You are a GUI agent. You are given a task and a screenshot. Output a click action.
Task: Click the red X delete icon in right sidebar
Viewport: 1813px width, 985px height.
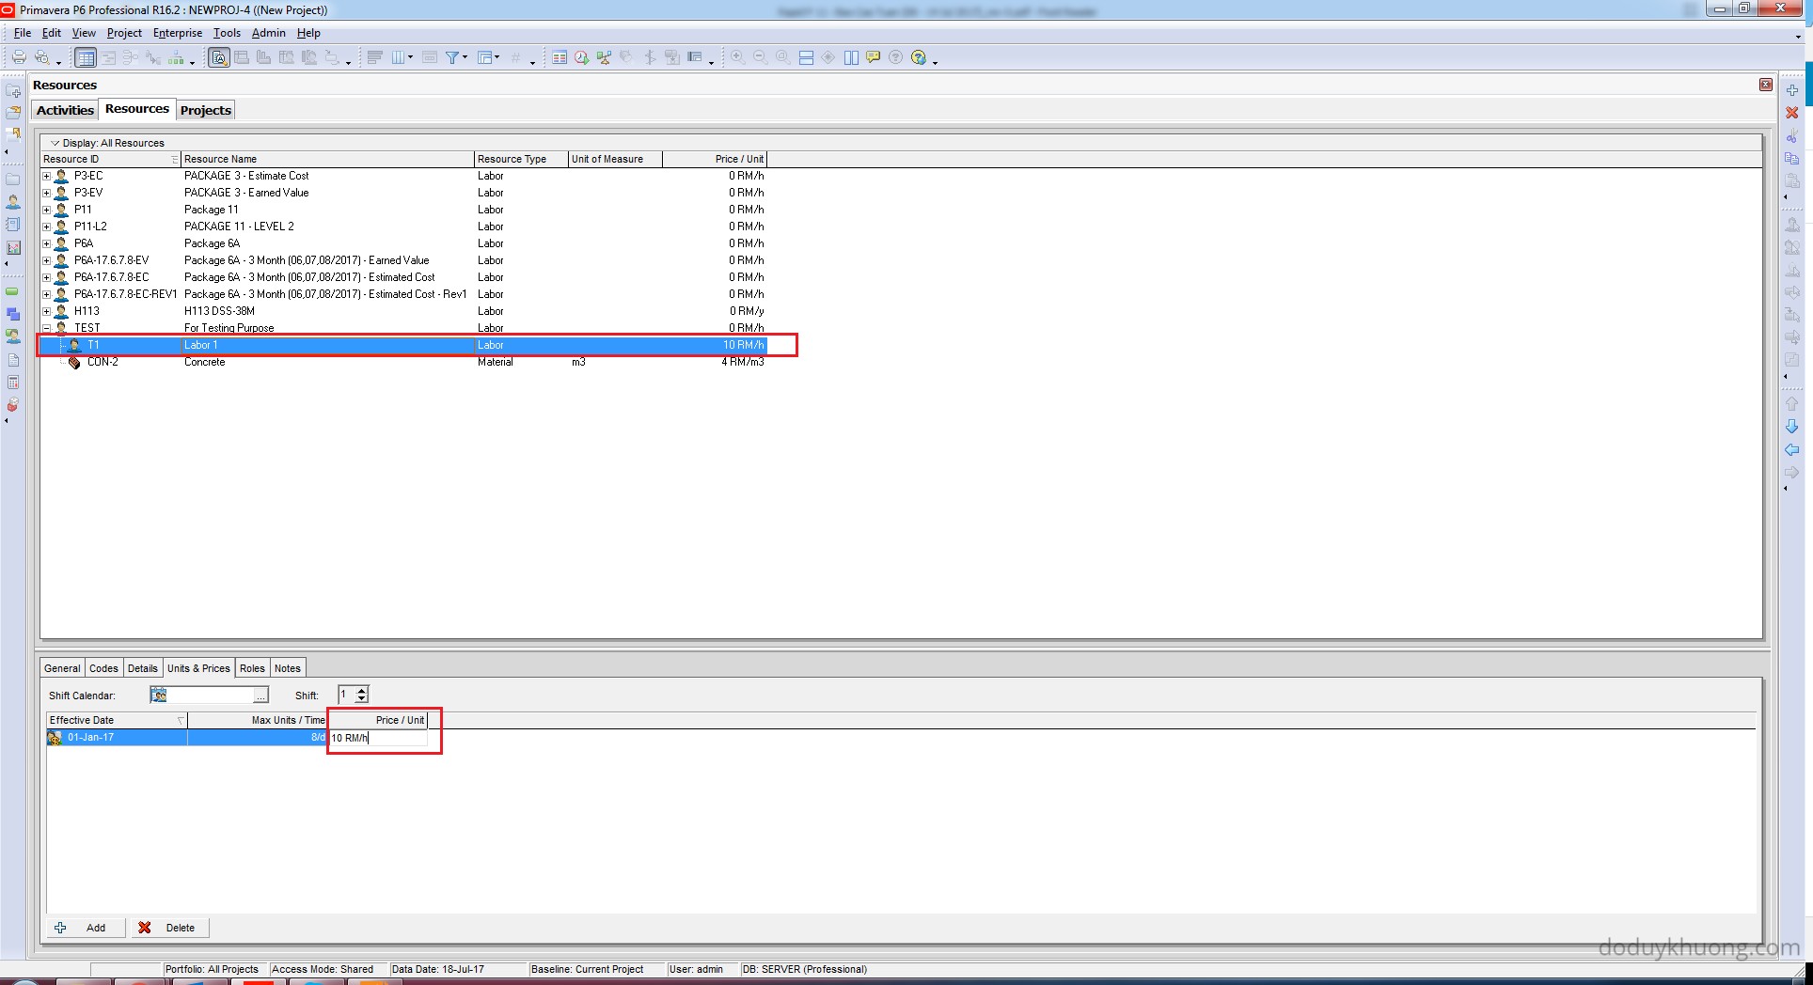coord(1792,113)
